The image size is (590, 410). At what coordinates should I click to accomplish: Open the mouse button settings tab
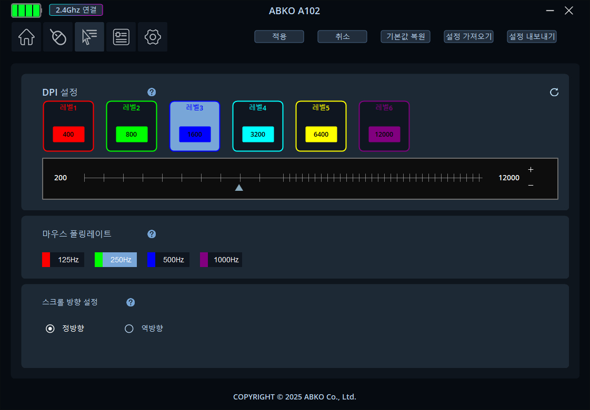click(58, 37)
